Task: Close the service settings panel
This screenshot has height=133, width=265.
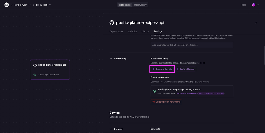Action: [x=256, y=22]
